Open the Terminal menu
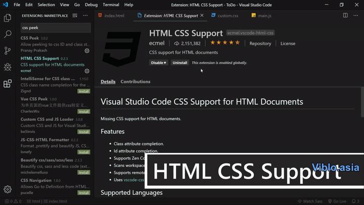 (111, 5)
